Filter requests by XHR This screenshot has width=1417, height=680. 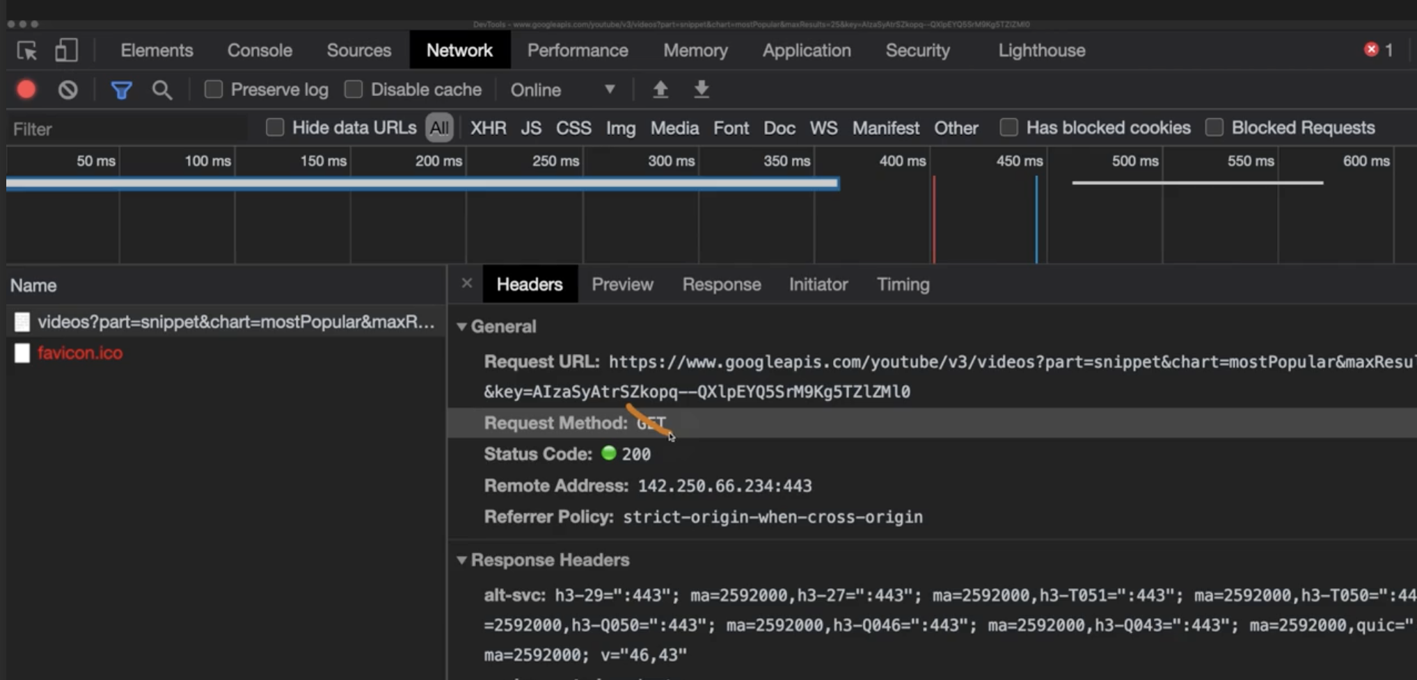[x=488, y=128]
